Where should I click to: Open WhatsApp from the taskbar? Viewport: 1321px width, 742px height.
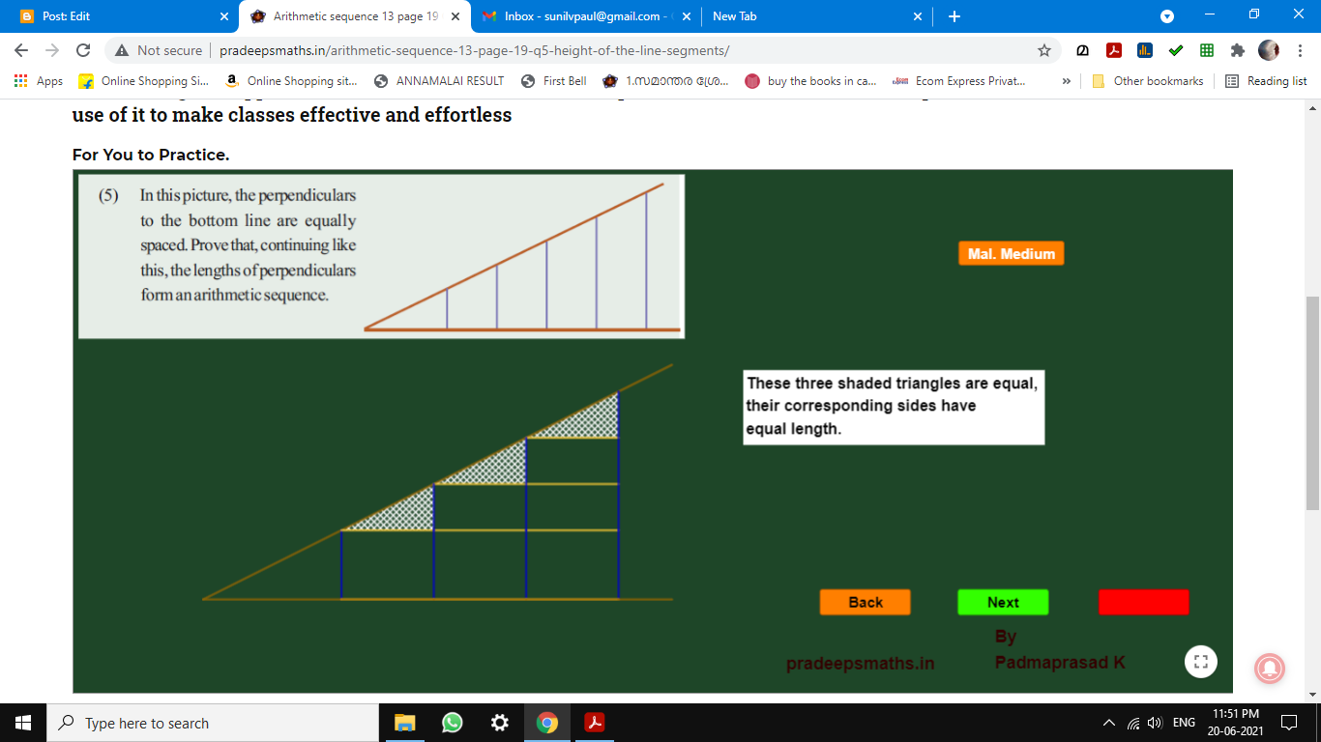point(452,723)
